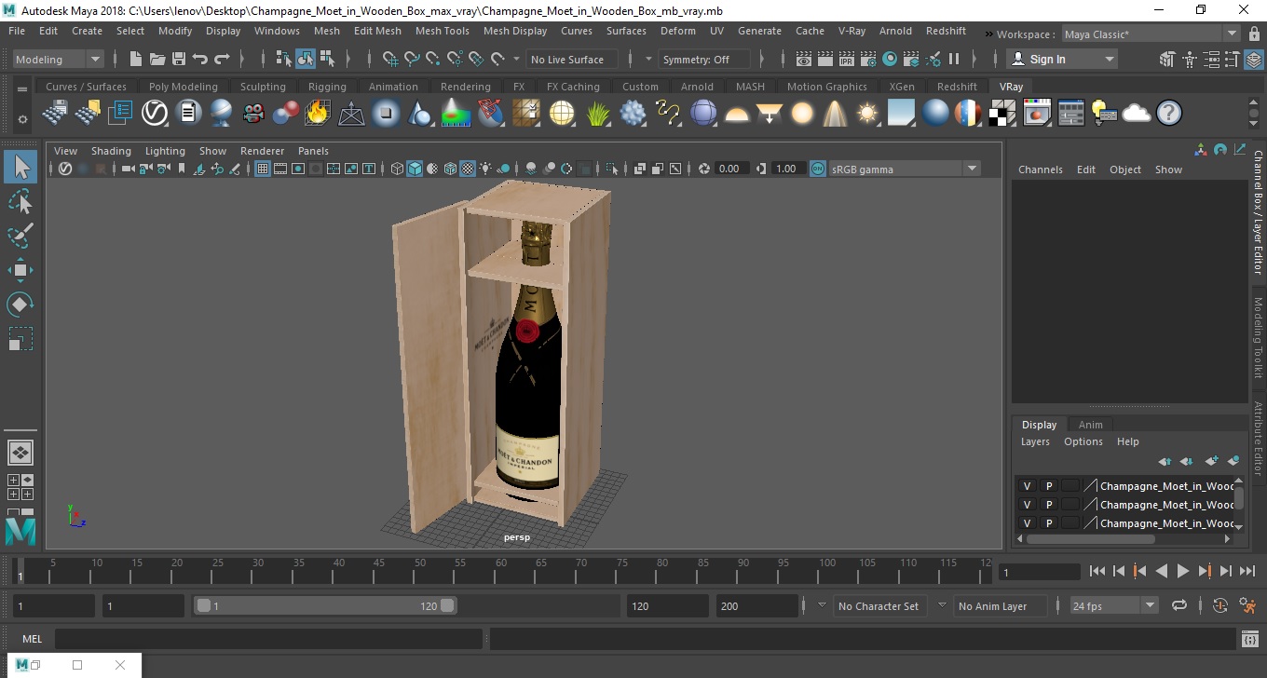Click the layer list horizontal scrollbar

[x=1090, y=538]
